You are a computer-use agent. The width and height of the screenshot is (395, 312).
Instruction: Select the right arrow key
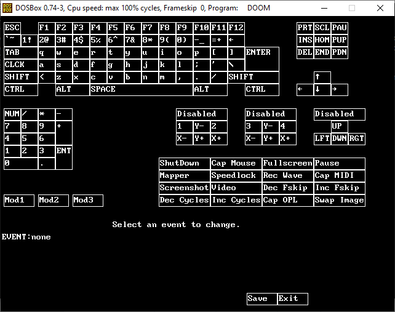click(340, 89)
